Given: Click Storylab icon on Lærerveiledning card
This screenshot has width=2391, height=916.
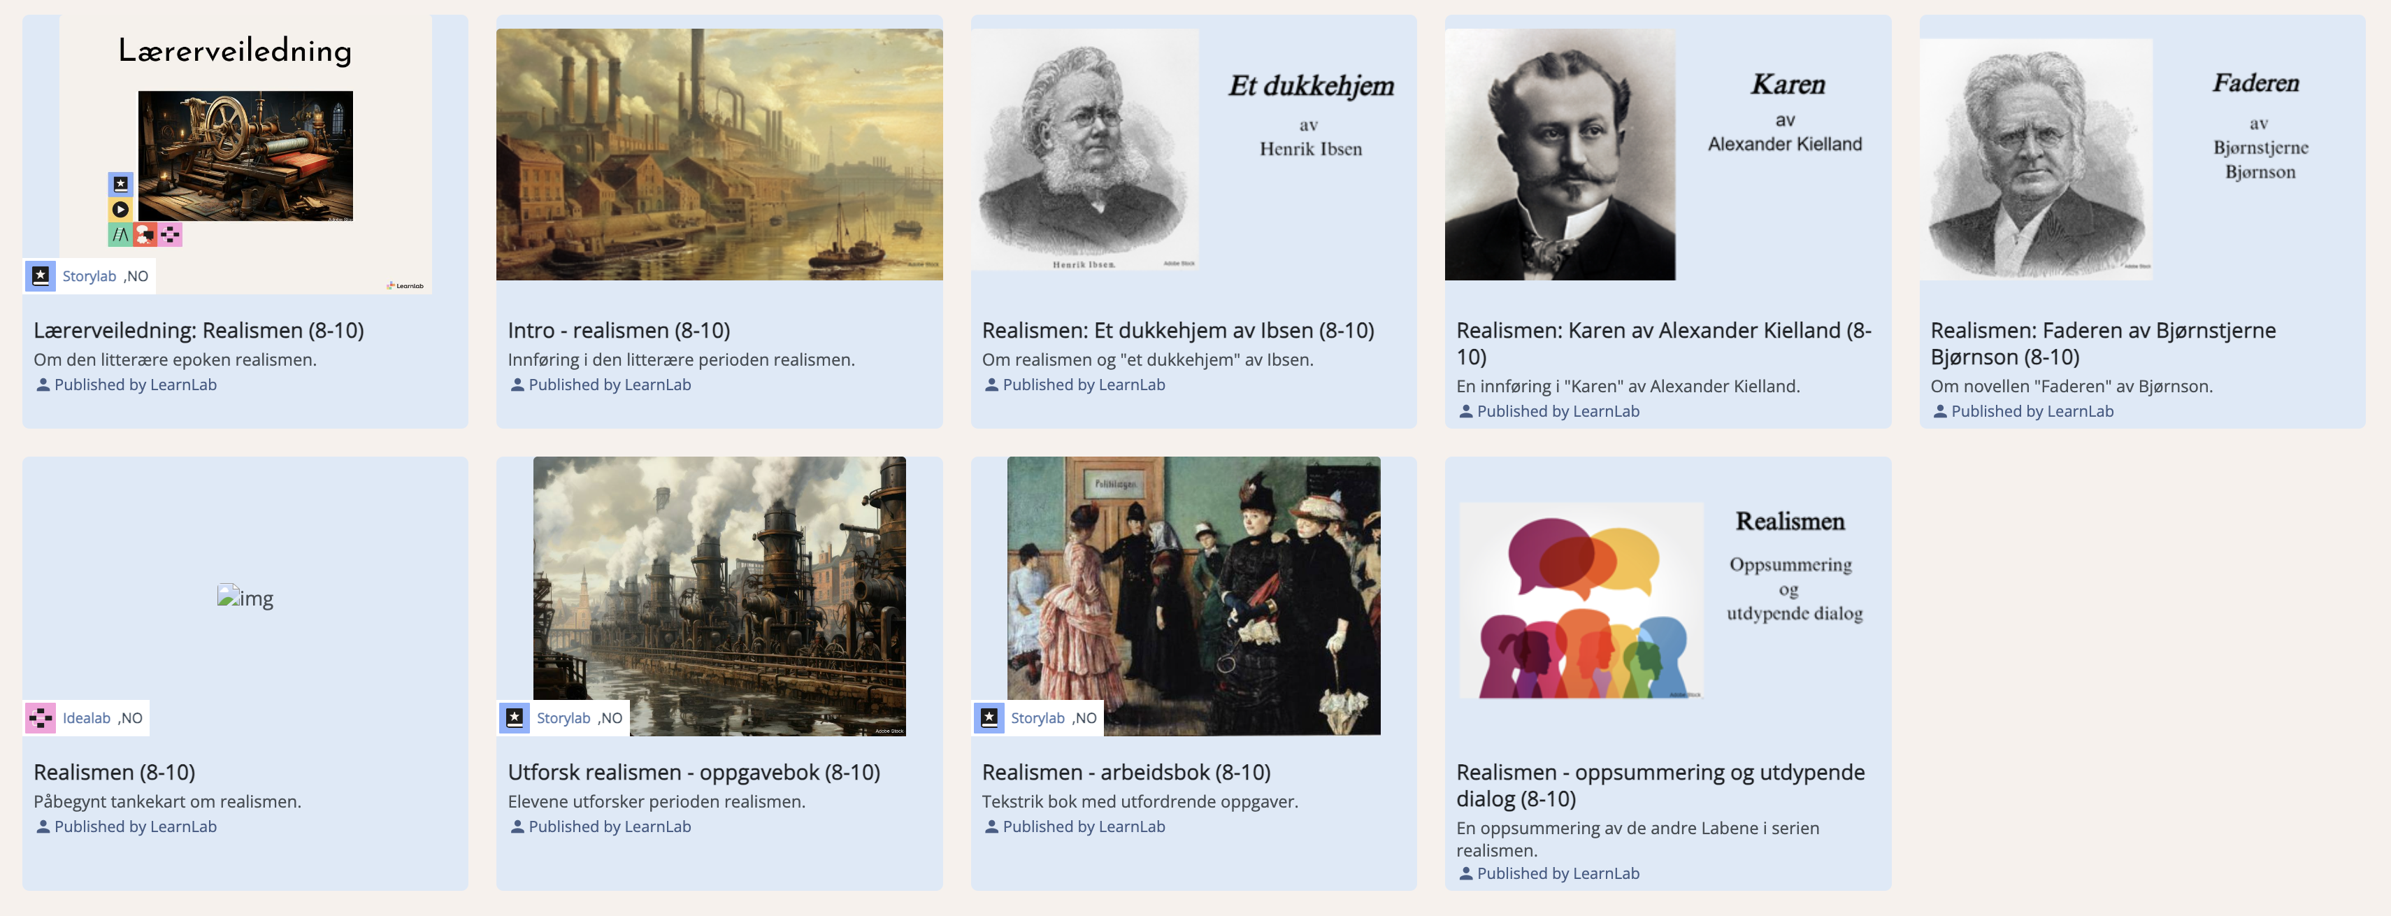Looking at the screenshot, I should coord(40,275).
